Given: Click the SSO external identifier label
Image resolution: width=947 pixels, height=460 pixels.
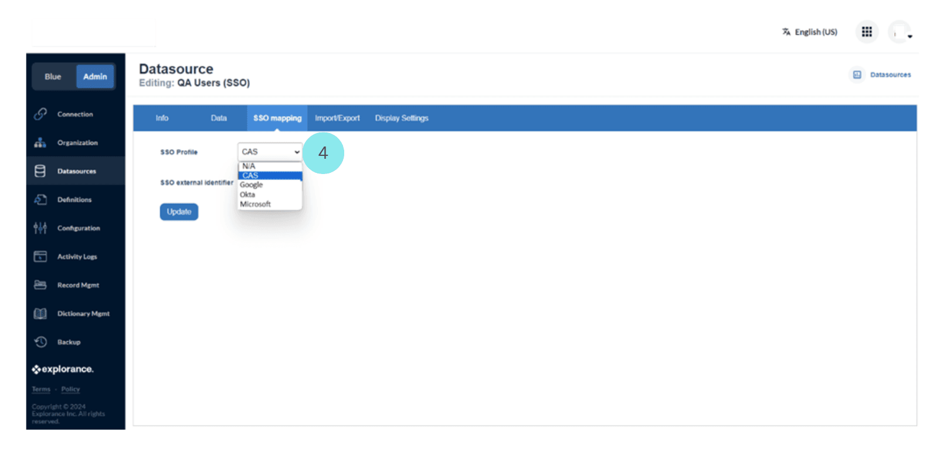Looking at the screenshot, I should (196, 182).
